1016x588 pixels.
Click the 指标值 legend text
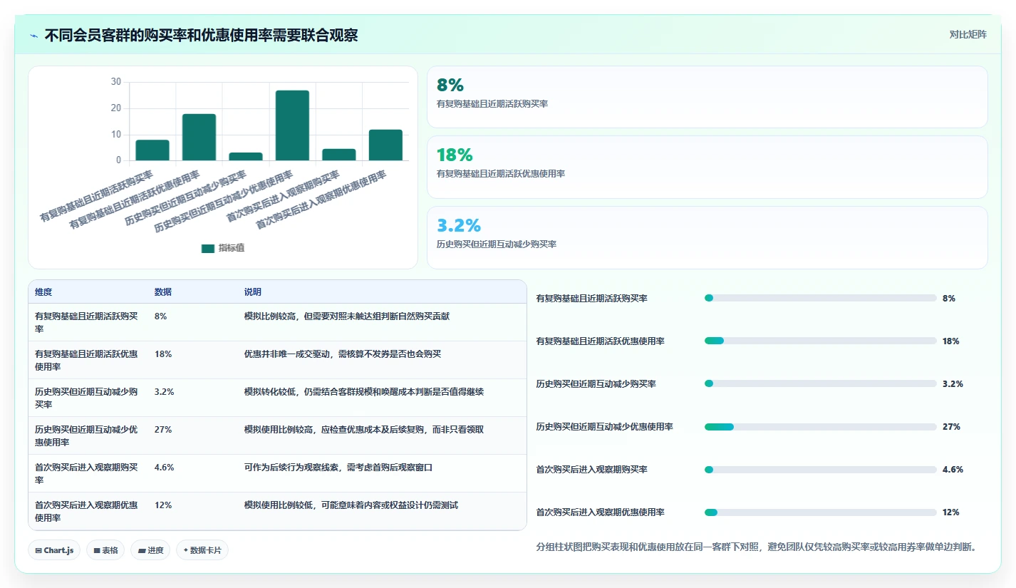tap(232, 248)
